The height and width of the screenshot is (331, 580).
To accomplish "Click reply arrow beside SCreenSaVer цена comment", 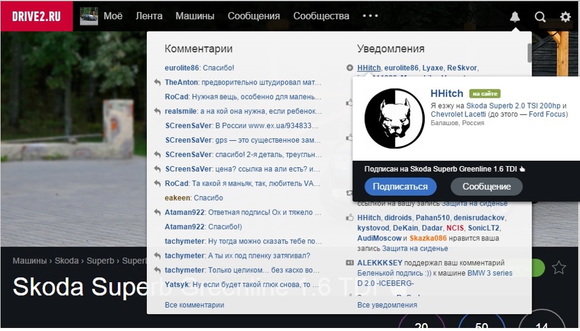I will (x=157, y=169).
